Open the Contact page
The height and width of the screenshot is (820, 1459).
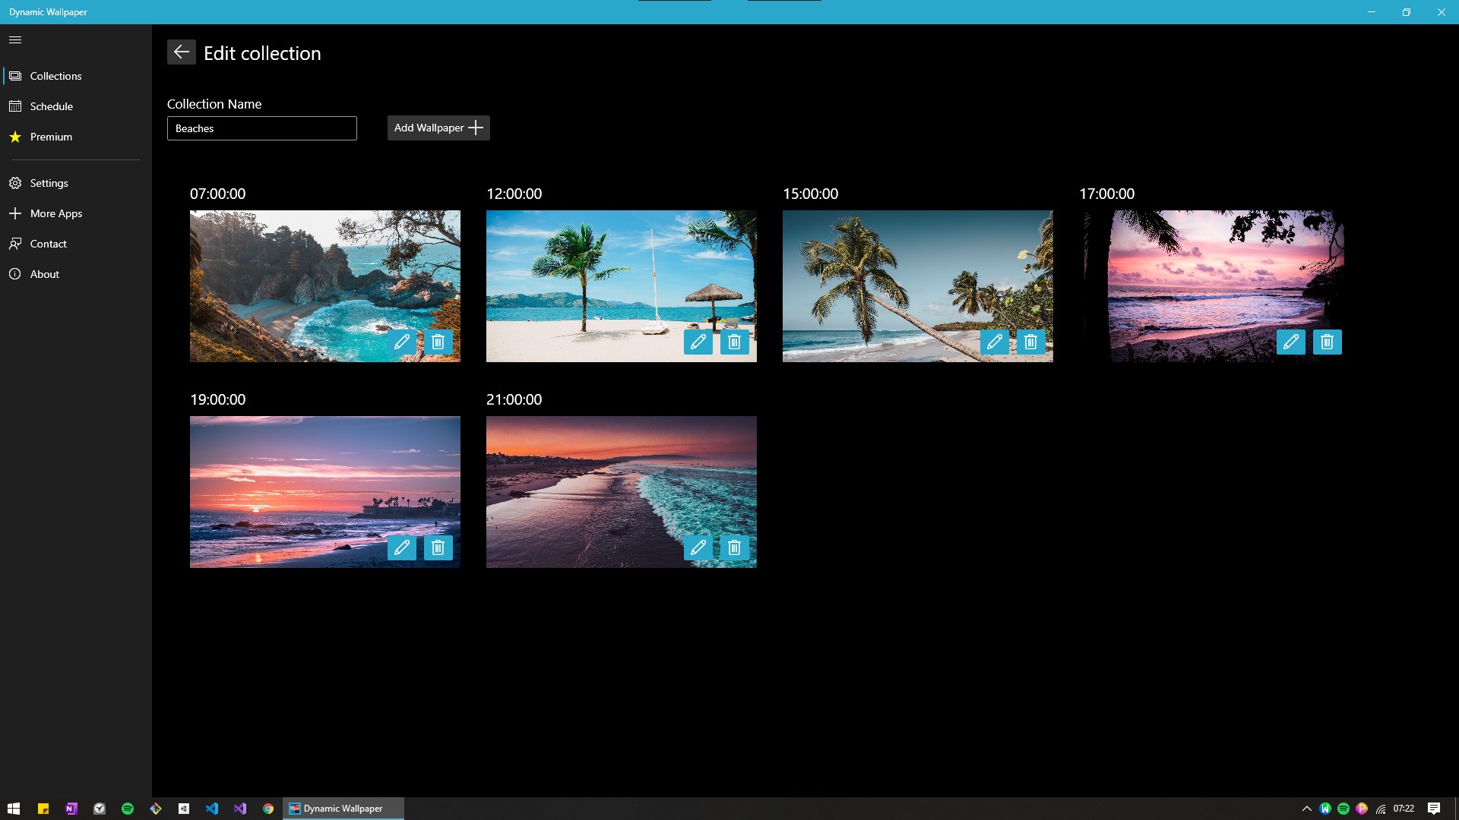(48, 244)
